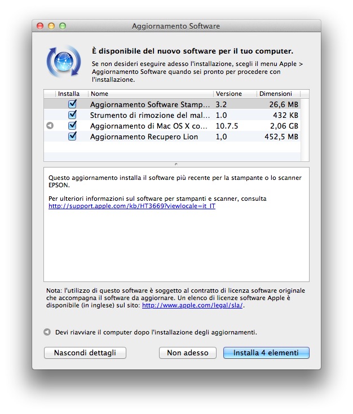Click the update list vertical scrollbar
The width and height of the screenshot is (353, 414).
point(305,130)
